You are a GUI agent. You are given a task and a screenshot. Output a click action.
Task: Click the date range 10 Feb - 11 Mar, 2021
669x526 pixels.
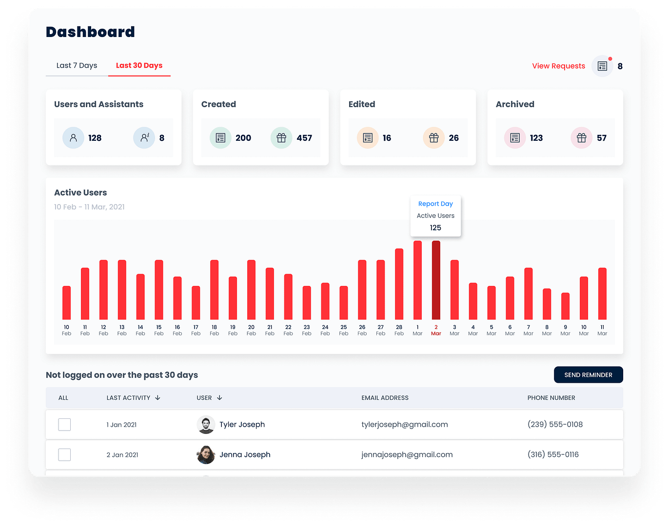89,207
